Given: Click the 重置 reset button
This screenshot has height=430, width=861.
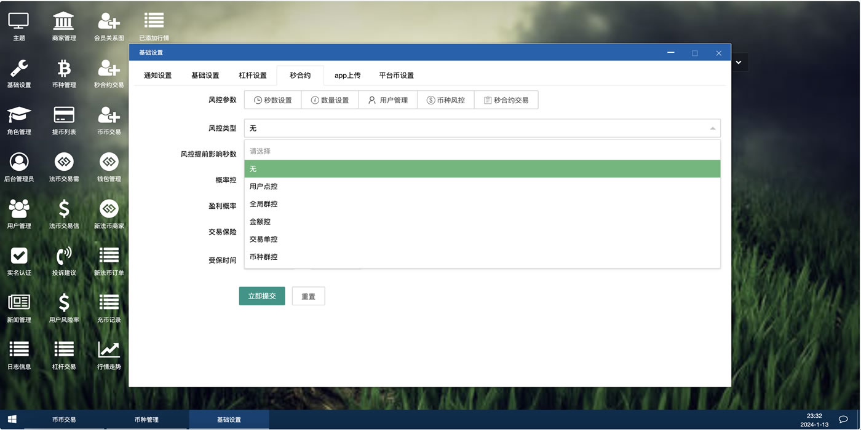Looking at the screenshot, I should click(308, 296).
